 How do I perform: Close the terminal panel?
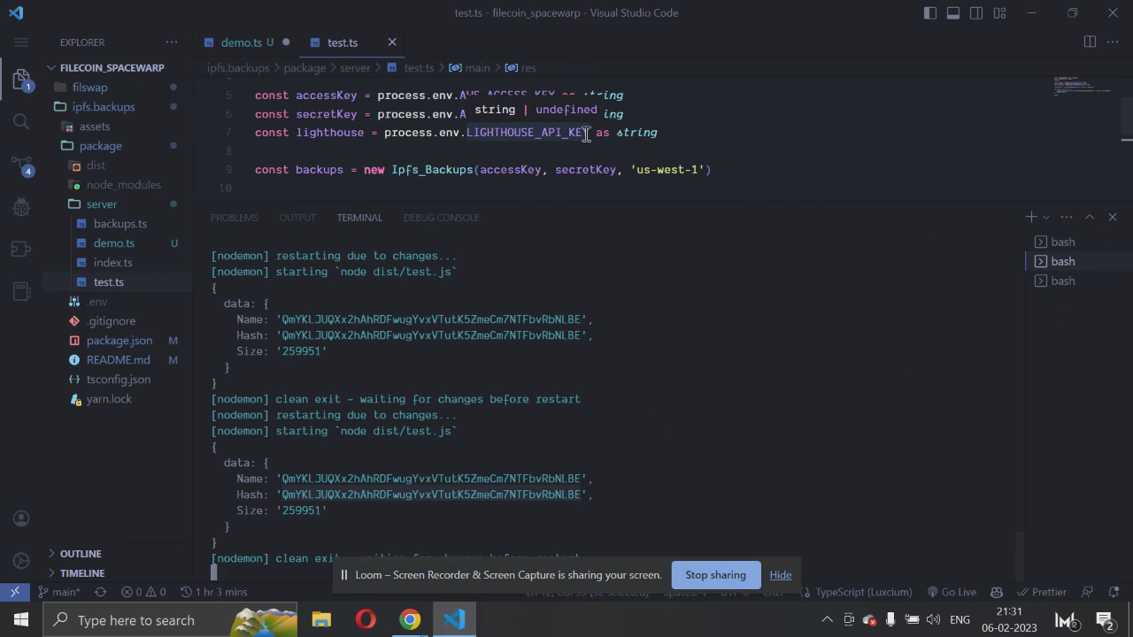click(1113, 217)
